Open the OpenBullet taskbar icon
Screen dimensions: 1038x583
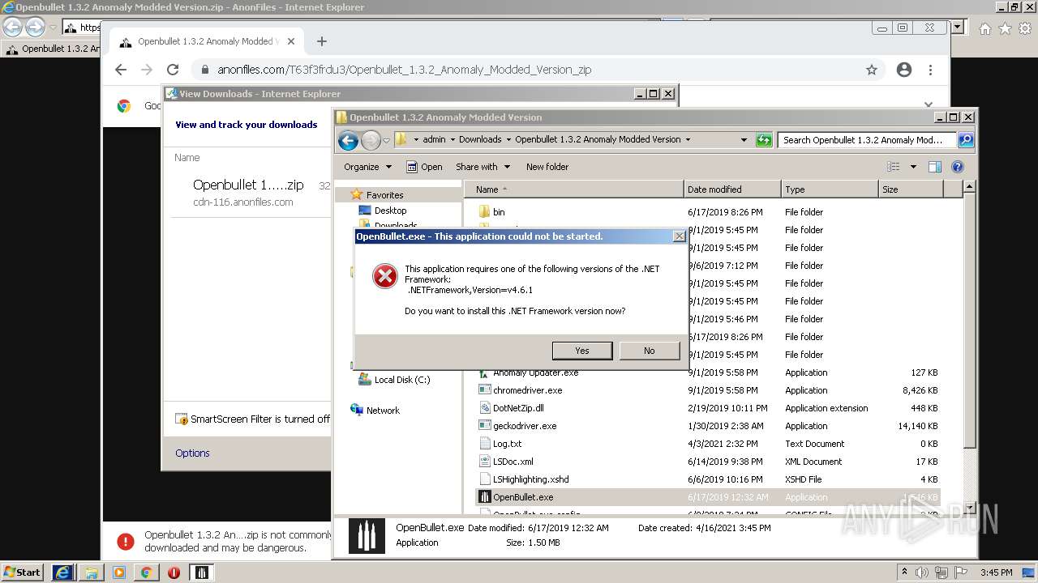tap(202, 572)
